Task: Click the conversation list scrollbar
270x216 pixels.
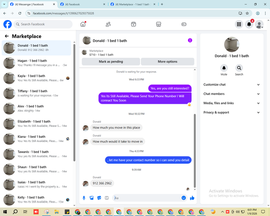Action: (x=75, y=103)
